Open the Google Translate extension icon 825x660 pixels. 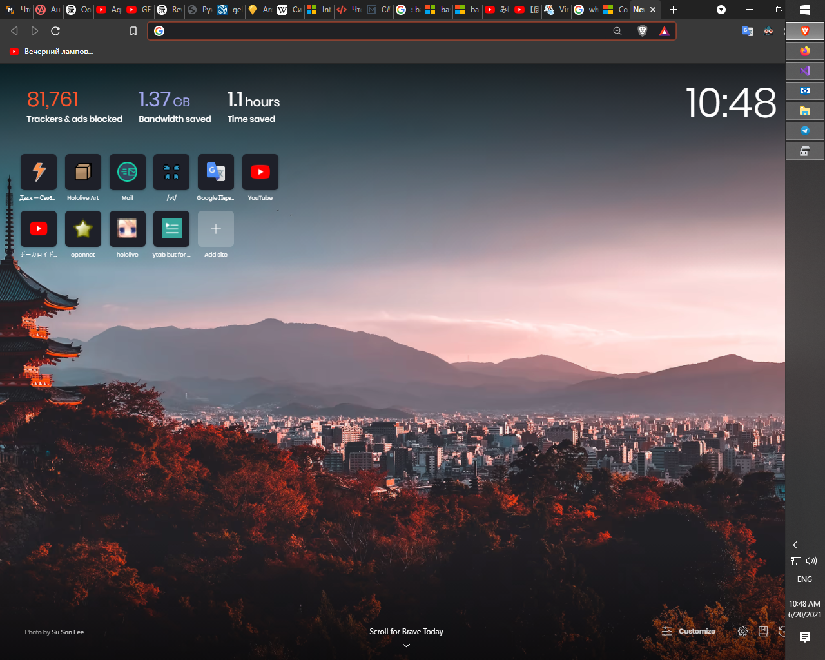[748, 31]
